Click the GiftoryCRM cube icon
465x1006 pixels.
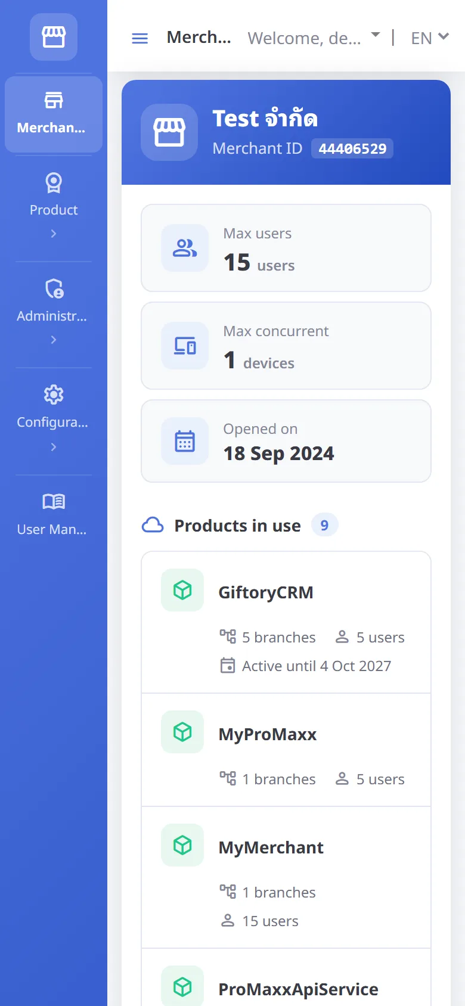(x=182, y=590)
